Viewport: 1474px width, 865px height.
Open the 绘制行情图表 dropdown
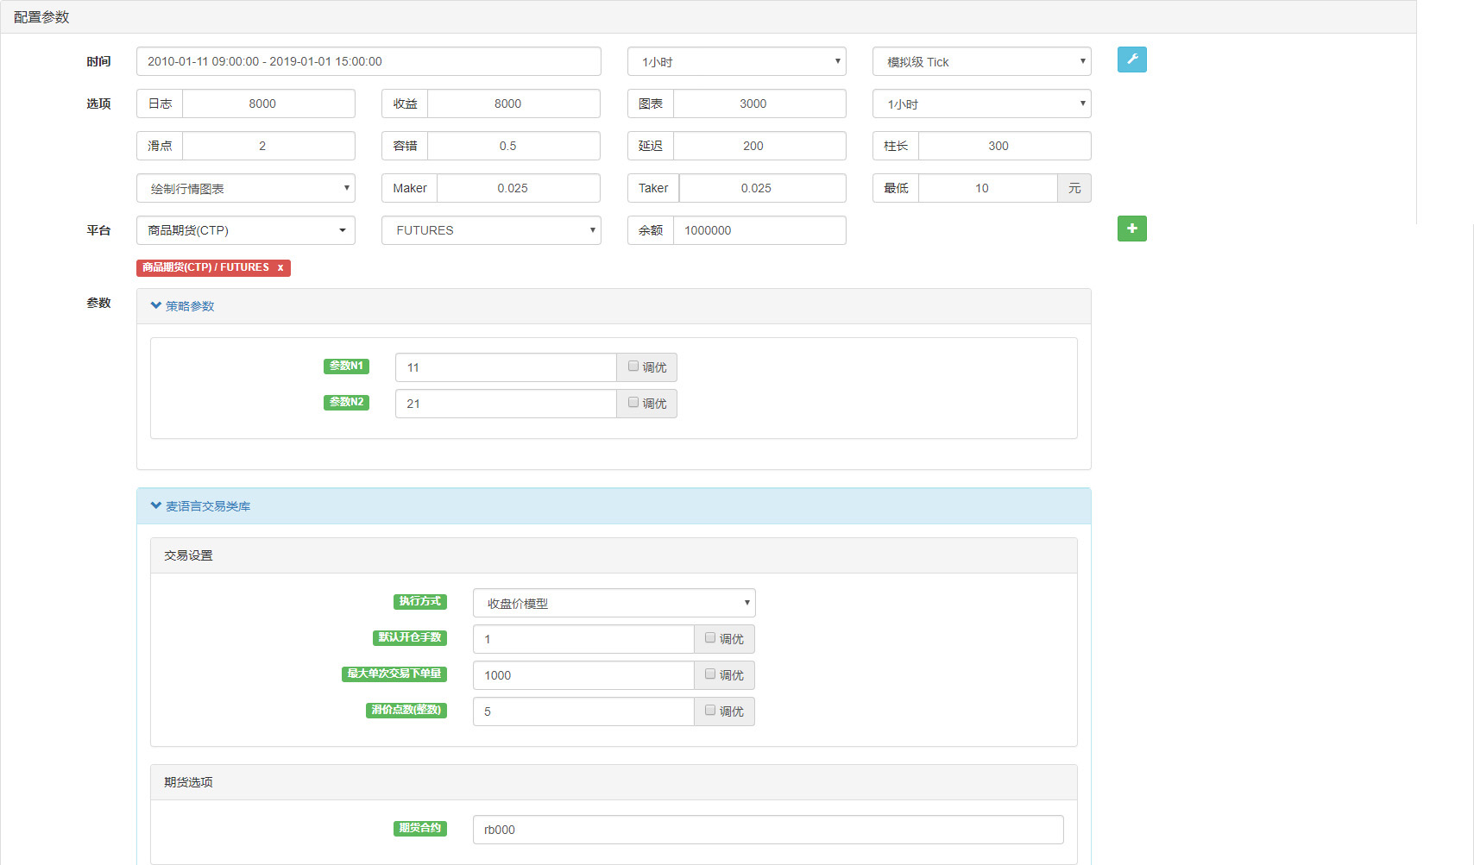(245, 188)
